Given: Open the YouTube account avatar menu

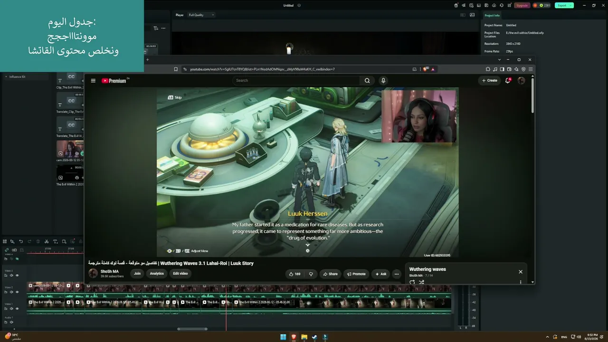Looking at the screenshot, I should pyautogui.click(x=521, y=81).
